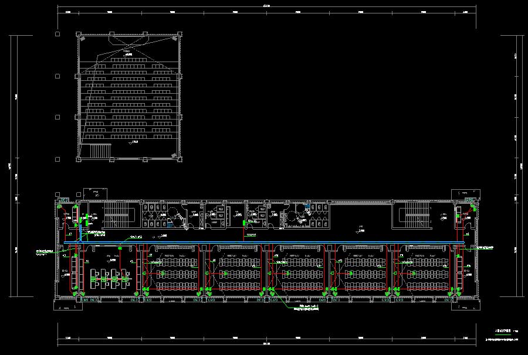
Task: Pick the four-desk office cluster with green outlets
Action: (110, 279)
